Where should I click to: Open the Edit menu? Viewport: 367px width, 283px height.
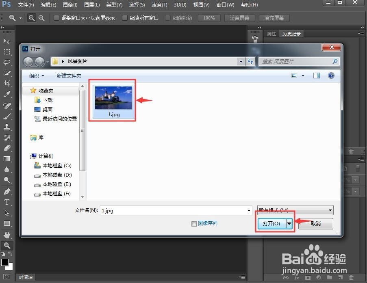point(48,5)
